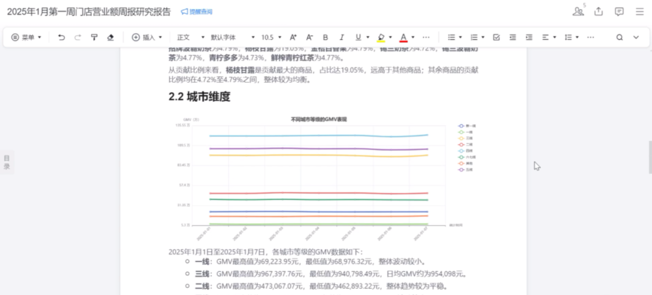
Task: Click the vertical scrollbar thumb
Action: tap(650, 157)
